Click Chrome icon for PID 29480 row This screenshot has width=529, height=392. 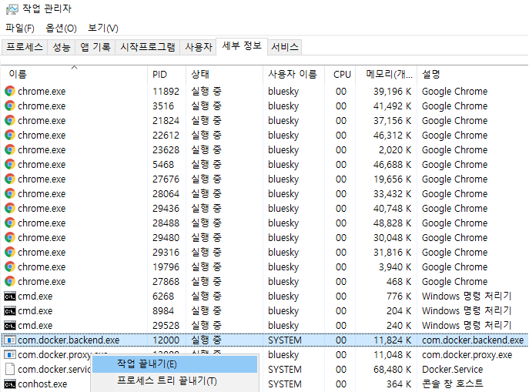10,237
